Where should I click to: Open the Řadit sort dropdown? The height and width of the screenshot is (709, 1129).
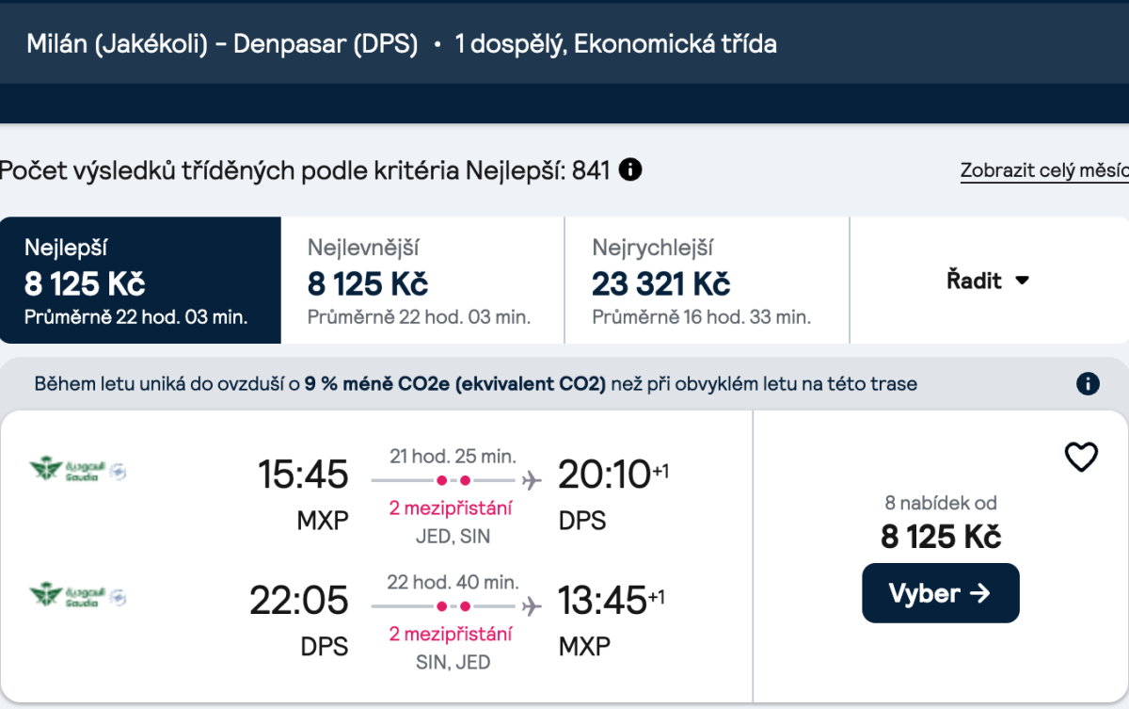point(988,281)
